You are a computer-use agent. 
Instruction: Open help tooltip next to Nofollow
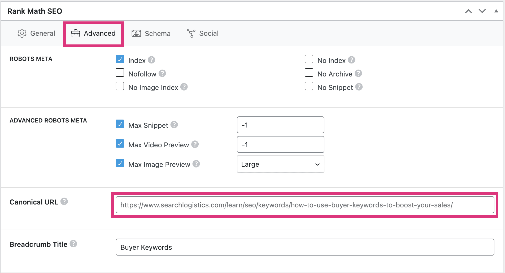[x=162, y=73]
